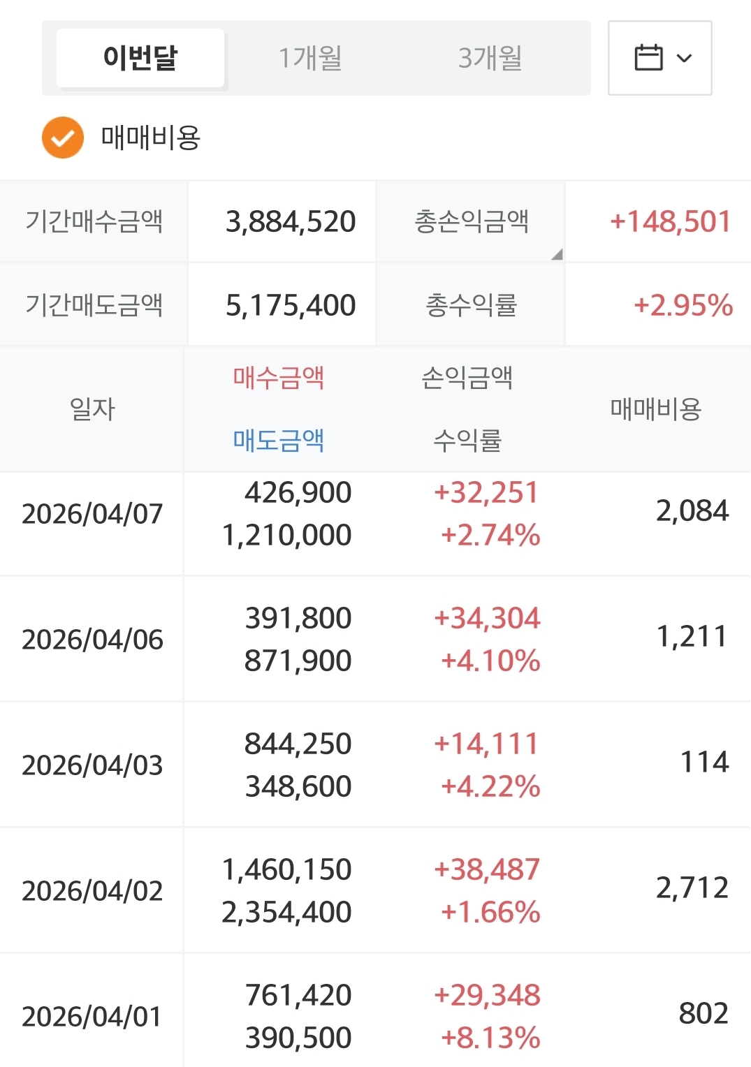
Task: Switch to the 3개월 tab
Action: [490, 58]
